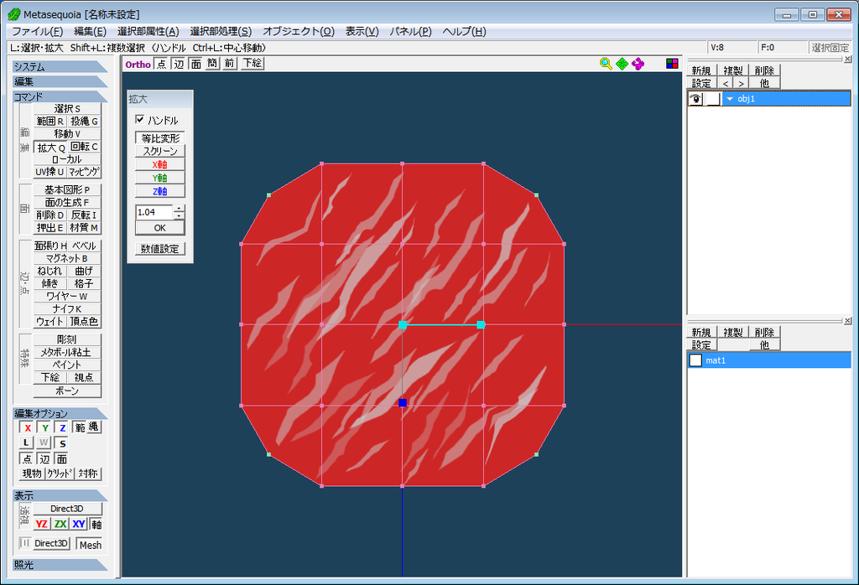
Task: Open the オブジェクト(O) menu
Action: click(x=299, y=31)
